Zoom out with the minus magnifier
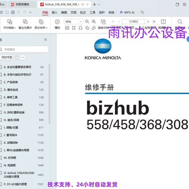 [87, 22]
